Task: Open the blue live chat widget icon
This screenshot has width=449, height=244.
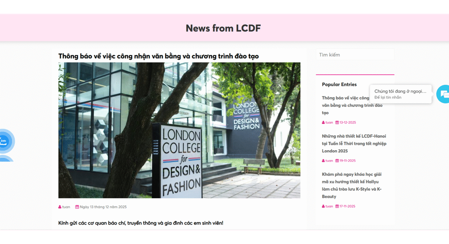Action: click(x=443, y=94)
